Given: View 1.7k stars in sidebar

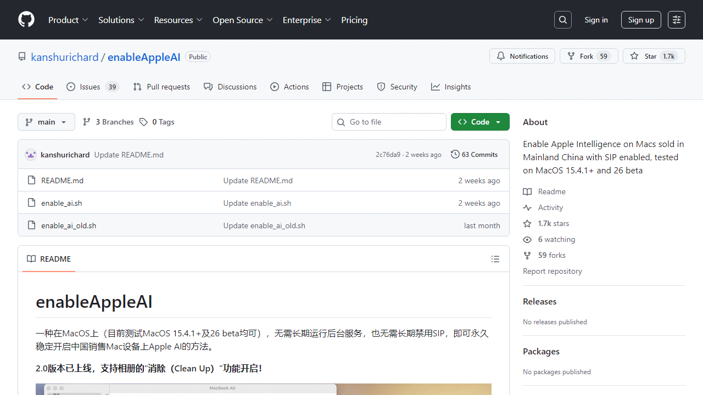Looking at the screenshot, I should [x=546, y=223].
